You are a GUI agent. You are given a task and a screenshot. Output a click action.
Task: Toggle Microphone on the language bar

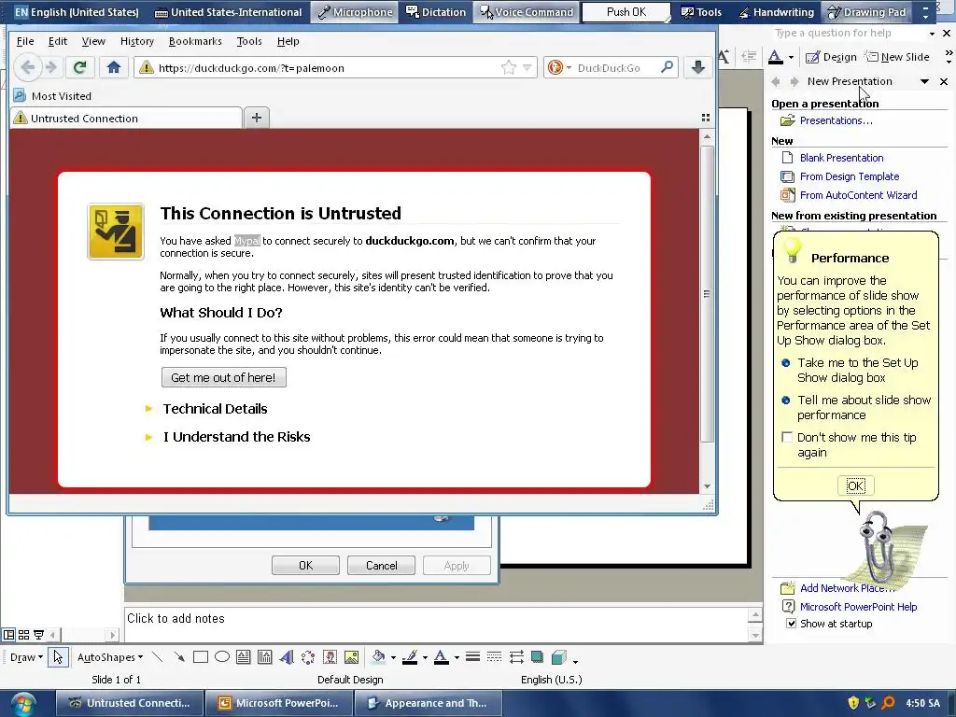coord(356,11)
